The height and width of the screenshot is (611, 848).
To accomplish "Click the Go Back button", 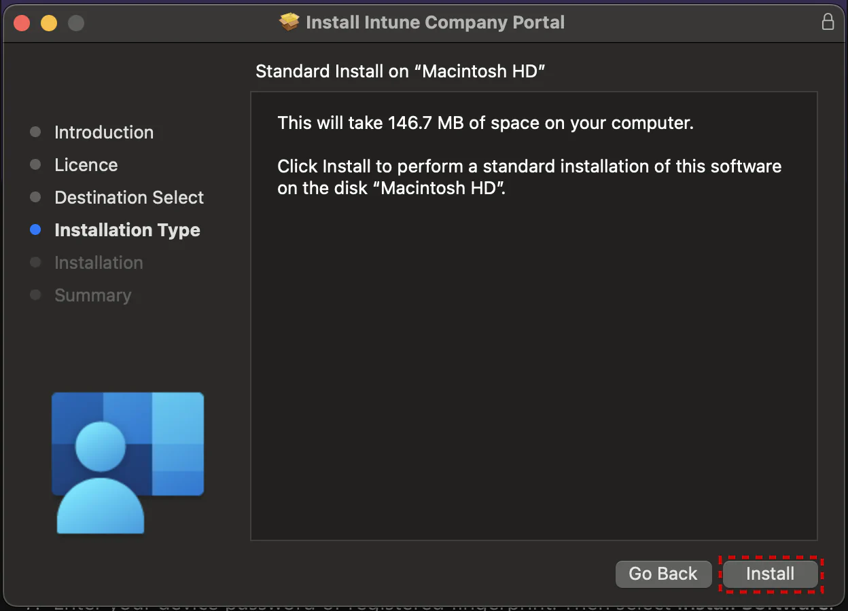I will tap(663, 574).
